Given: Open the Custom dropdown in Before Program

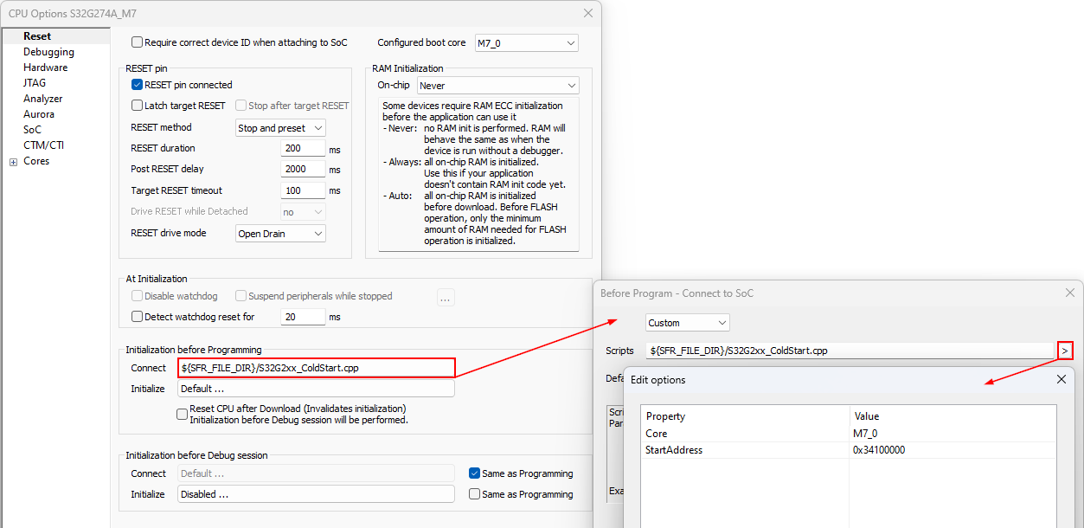Looking at the screenshot, I should 687,323.
